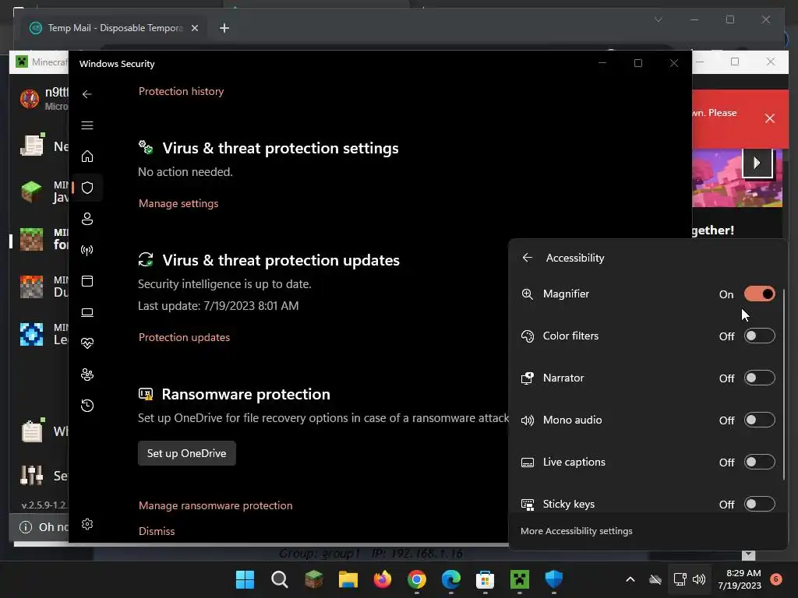Open Family options icon in sidebar
Screen dimensions: 798x598
[87, 375]
